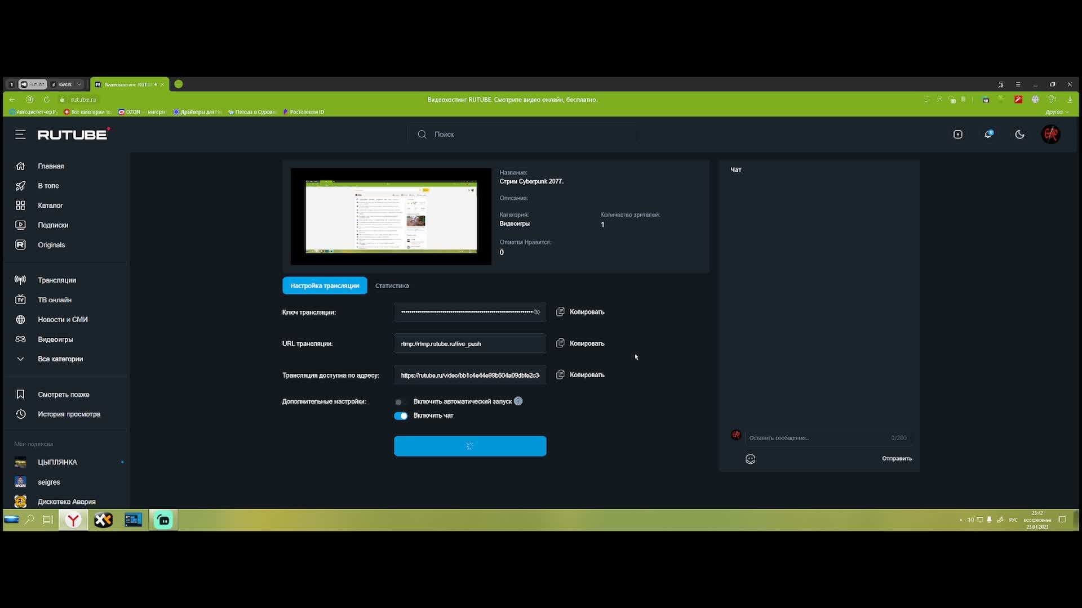This screenshot has height=608, width=1082.
Task: Open a new tab with the round button
Action: click(179, 84)
